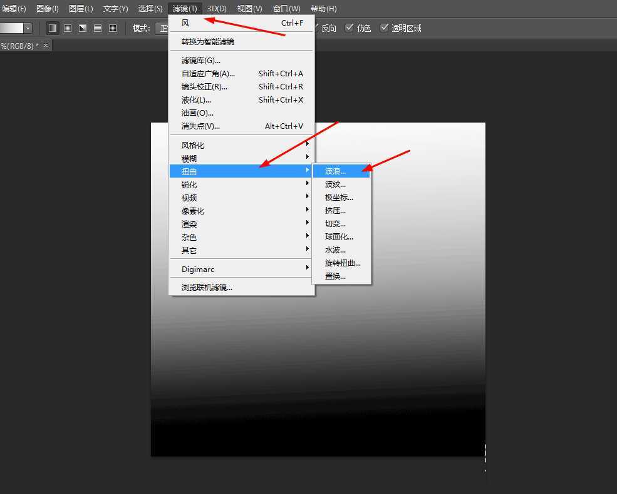617x494 pixels.
Task: Toggle the 反向 (Reverse) checkbox
Action: tap(318, 28)
